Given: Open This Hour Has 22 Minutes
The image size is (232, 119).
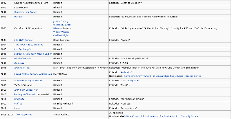Looking at the screenshot, I should tap(28, 45).
